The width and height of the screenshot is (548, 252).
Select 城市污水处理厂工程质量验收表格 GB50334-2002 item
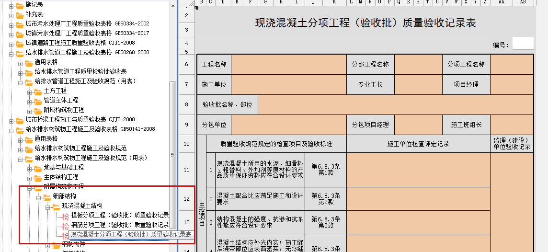click(x=87, y=23)
